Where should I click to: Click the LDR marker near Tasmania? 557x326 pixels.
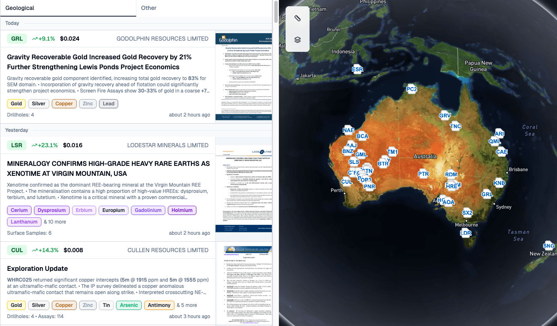click(466, 233)
